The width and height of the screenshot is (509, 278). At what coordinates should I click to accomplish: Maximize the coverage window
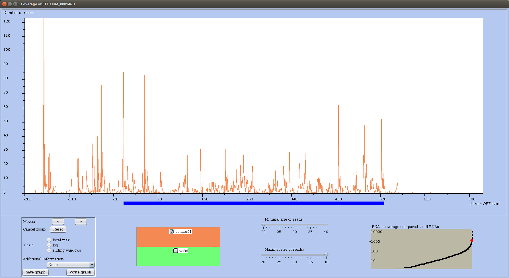[15, 4]
